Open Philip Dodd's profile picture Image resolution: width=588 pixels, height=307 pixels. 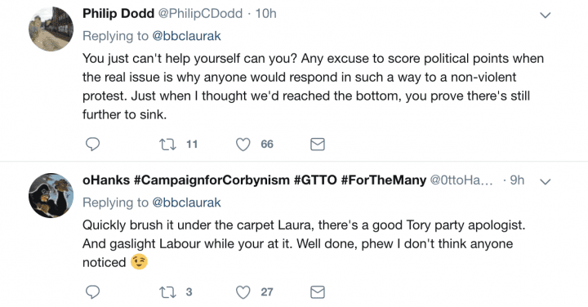coord(51,29)
